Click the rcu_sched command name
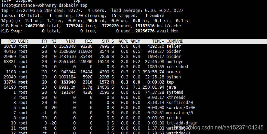267x134 pixels. coord(177,67)
